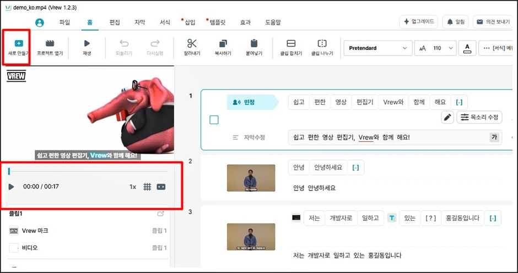Click the preview timeline seek bar

click(88, 171)
